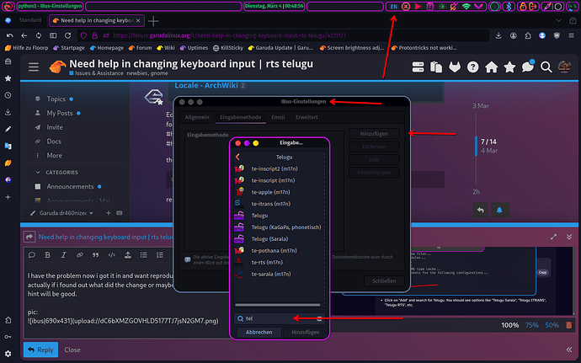Click Schließen in IBus settings
Image resolution: width=581 pixels, height=363 pixels.
tap(384, 281)
